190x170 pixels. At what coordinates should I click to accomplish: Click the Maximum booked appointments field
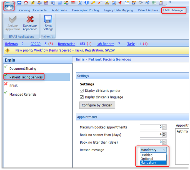151,127
